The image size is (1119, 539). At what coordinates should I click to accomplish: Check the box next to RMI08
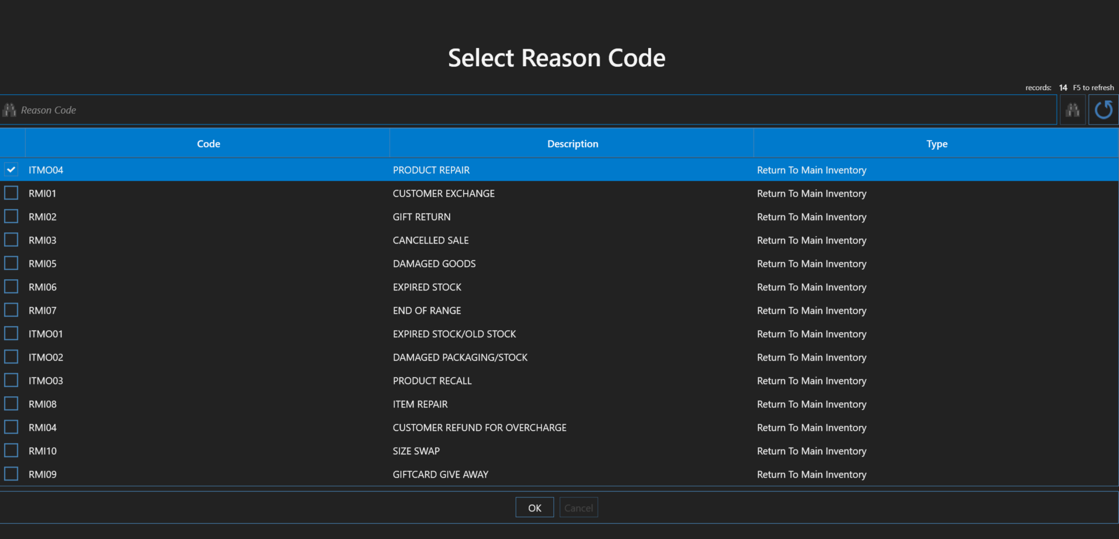pos(11,404)
